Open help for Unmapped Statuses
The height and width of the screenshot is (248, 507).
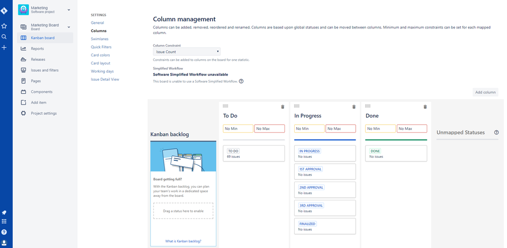496,132
